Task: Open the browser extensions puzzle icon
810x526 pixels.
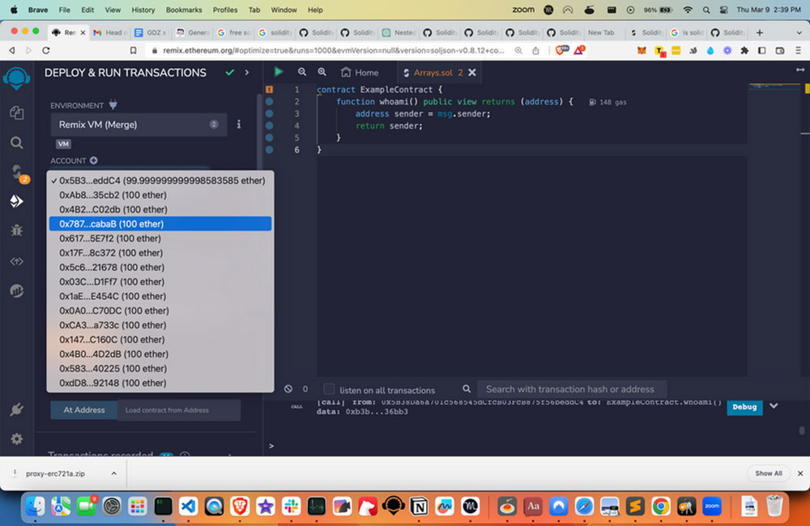Action: click(744, 51)
